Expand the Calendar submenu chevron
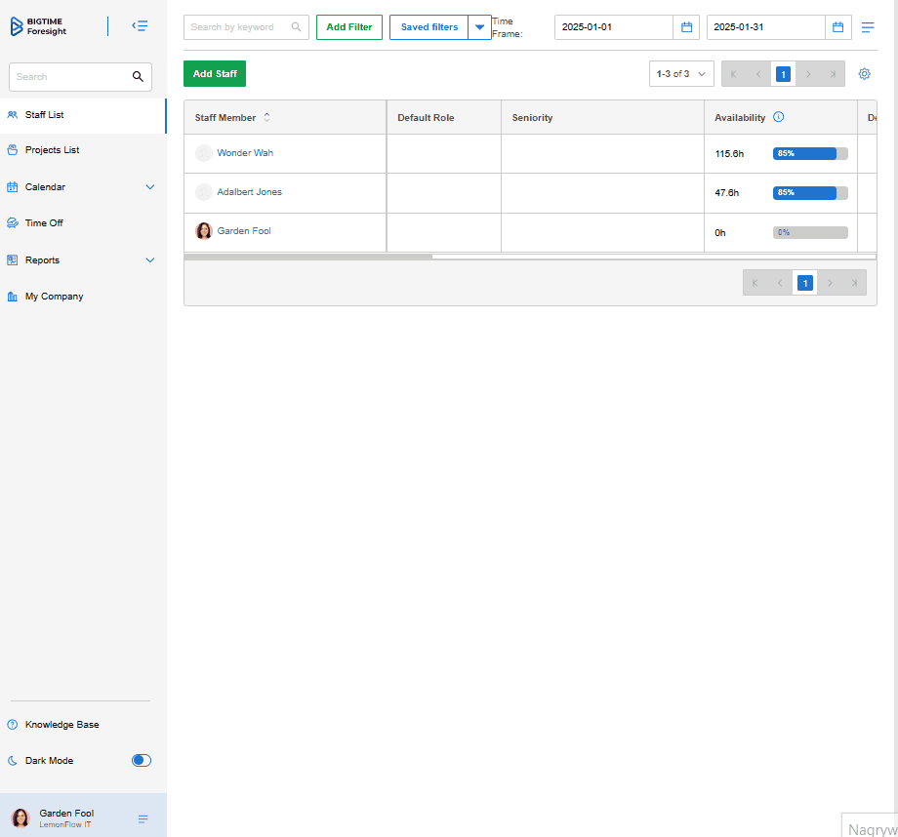This screenshot has height=837, width=898. pyautogui.click(x=150, y=187)
